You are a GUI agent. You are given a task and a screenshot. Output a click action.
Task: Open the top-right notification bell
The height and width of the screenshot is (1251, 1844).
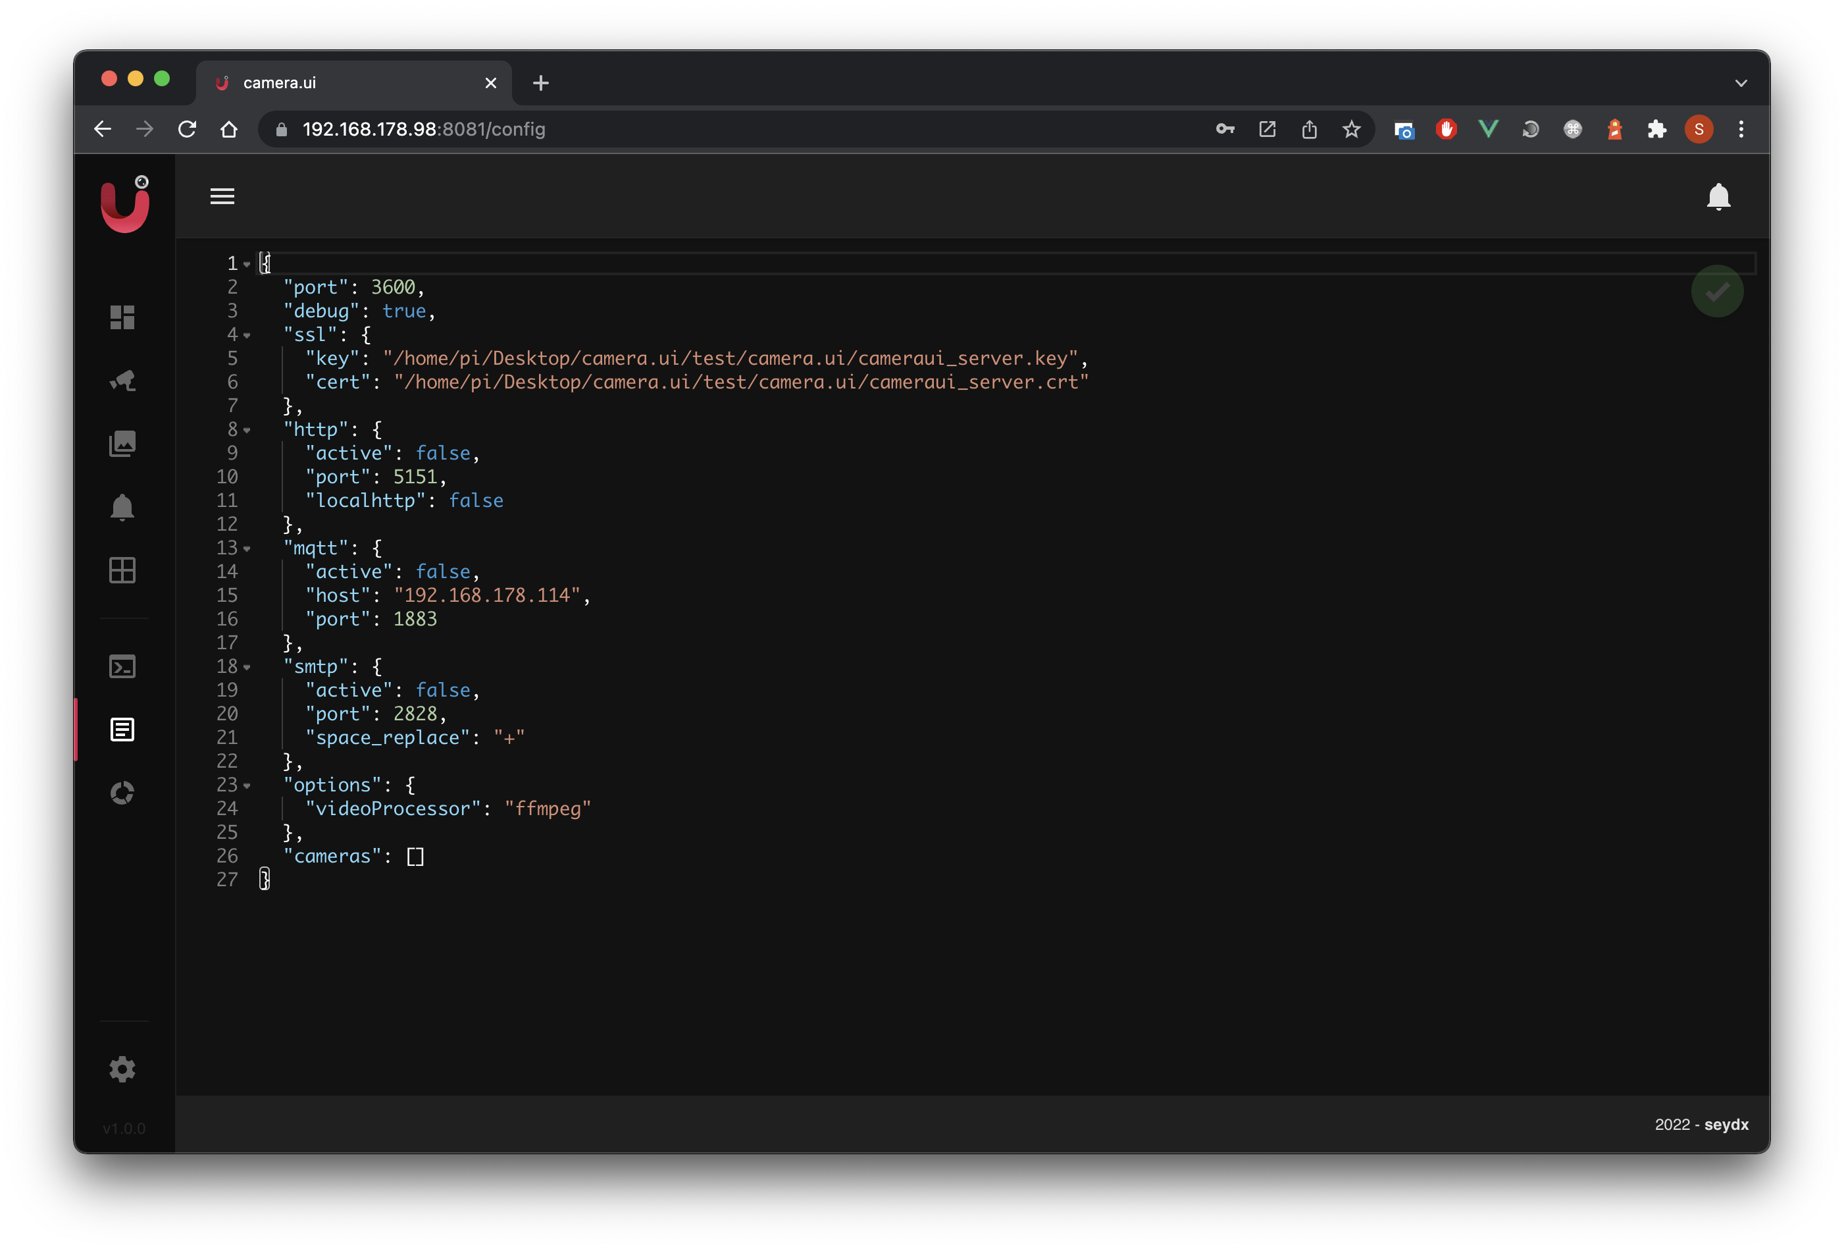1718,197
